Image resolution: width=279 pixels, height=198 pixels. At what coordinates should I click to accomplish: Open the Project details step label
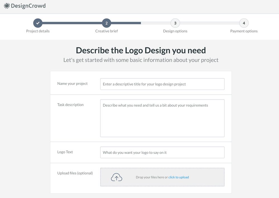pos(38,31)
